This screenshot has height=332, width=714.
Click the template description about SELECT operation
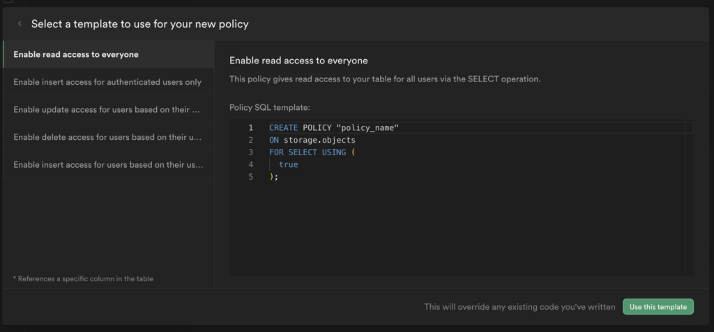385,79
